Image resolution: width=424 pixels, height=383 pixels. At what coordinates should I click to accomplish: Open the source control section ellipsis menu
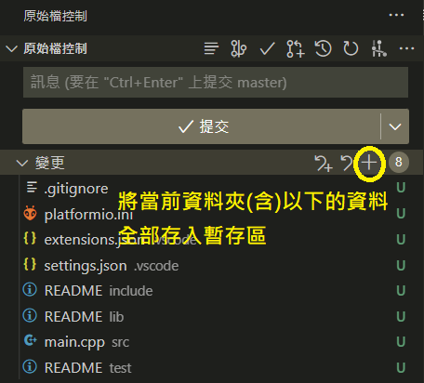pos(406,48)
